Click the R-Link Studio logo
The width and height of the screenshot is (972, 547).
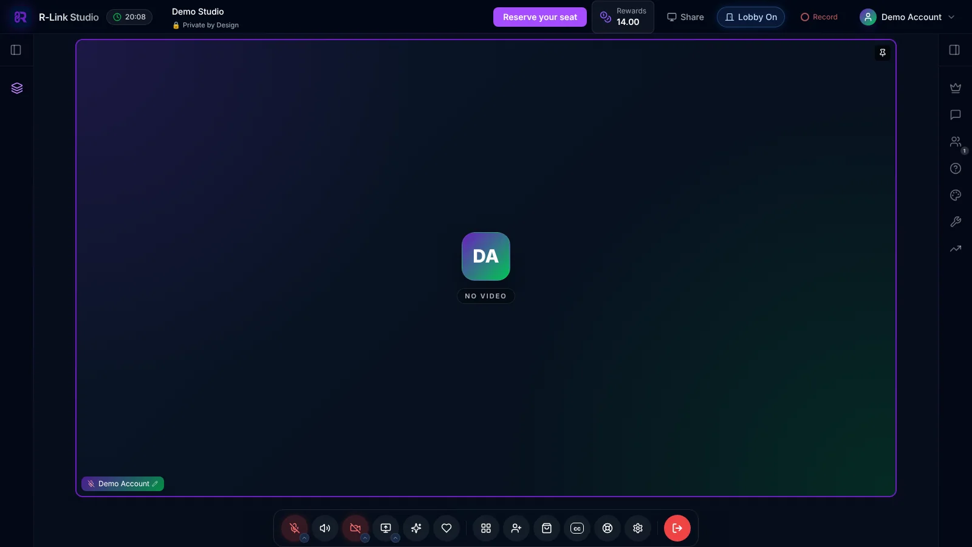pos(21,17)
